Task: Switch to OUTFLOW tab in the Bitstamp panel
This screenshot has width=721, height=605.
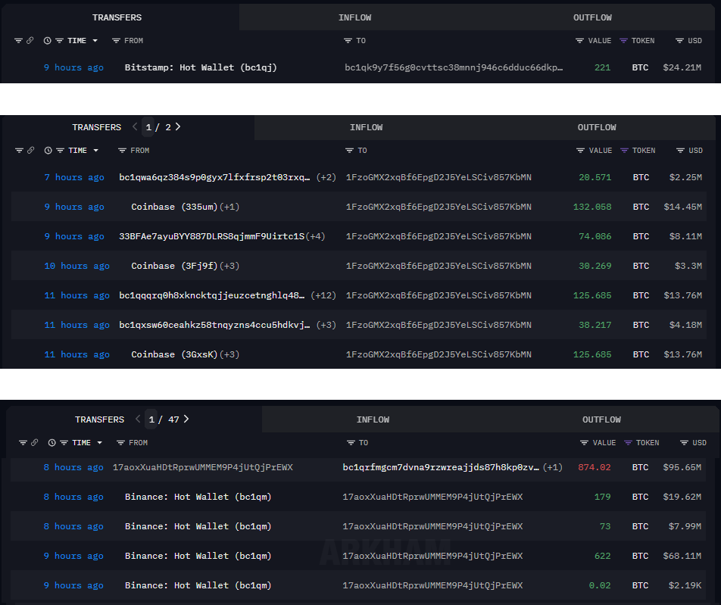Action: tap(592, 17)
